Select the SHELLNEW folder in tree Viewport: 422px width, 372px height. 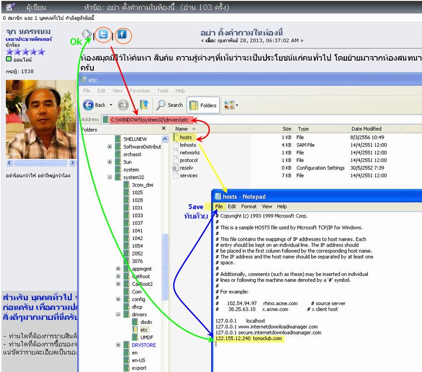coord(131,139)
